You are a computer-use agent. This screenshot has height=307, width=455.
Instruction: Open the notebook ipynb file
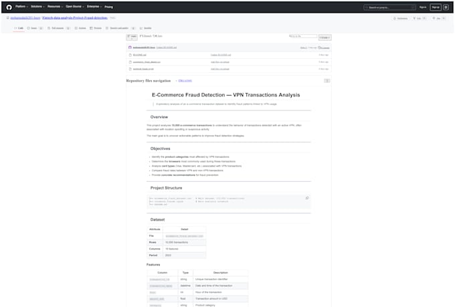tap(143, 69)
